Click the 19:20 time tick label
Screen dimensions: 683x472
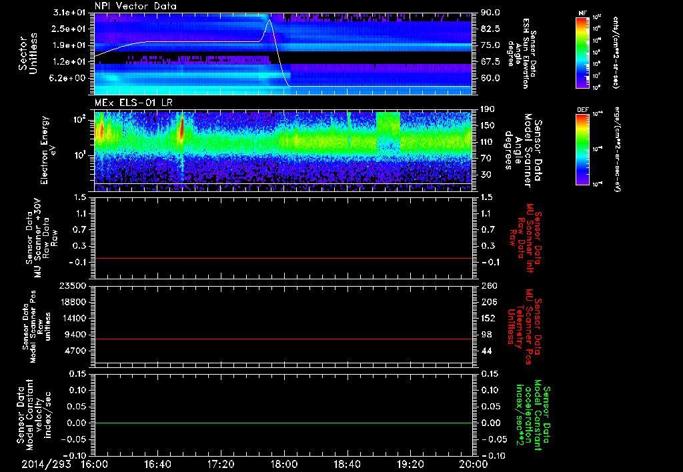point(410,464)
